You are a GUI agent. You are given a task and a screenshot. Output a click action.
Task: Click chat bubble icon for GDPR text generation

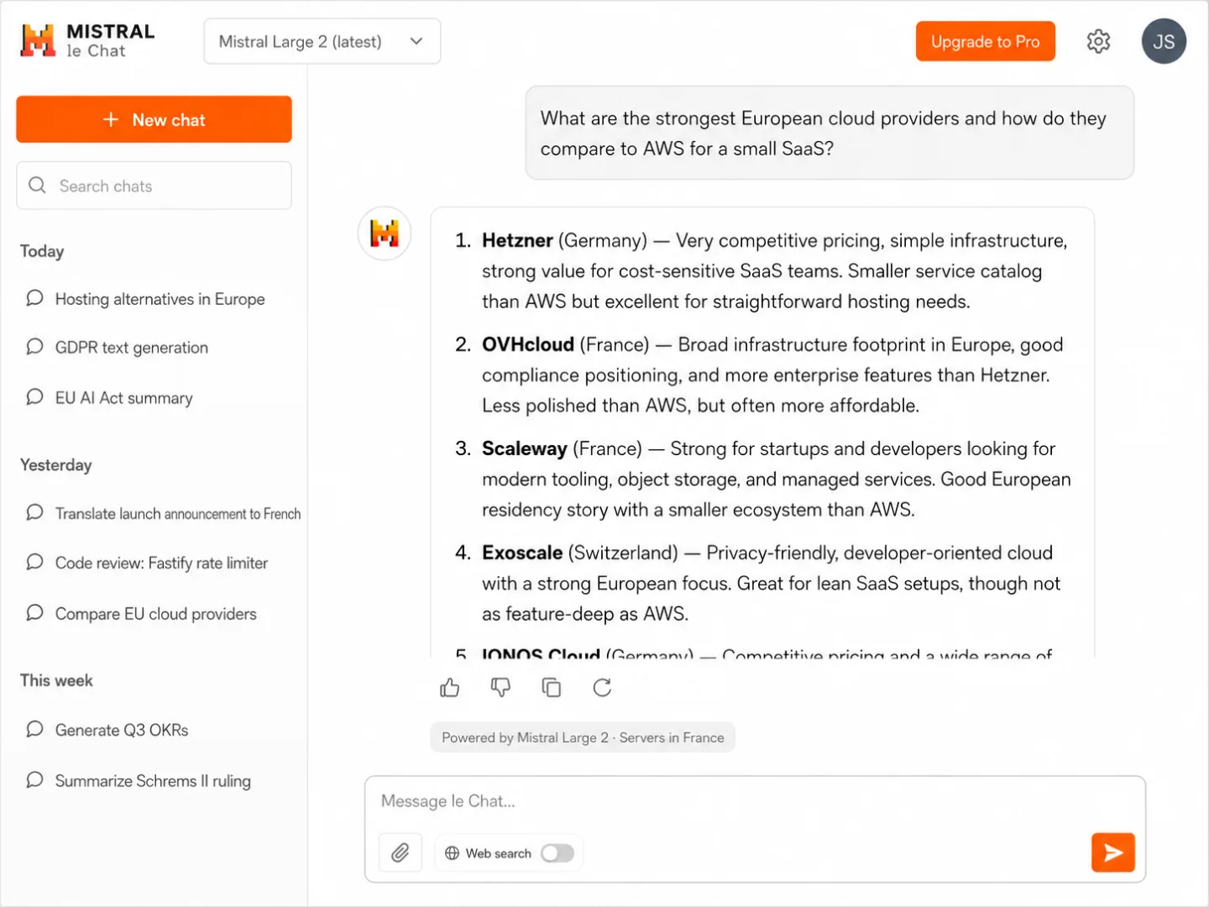pos(34,347)
